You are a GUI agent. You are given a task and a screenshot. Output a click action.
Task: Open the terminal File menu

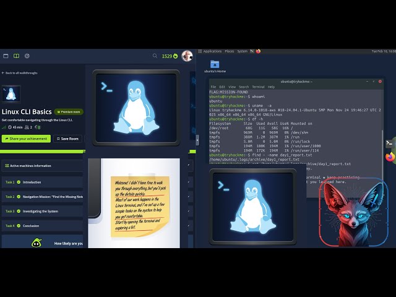(x=213, y=87)
